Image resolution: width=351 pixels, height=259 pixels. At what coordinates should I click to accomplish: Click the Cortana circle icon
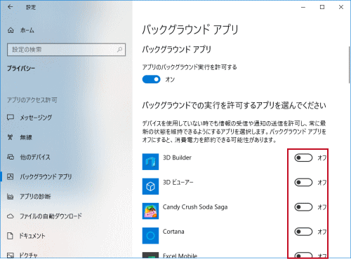tap(150, 236)
